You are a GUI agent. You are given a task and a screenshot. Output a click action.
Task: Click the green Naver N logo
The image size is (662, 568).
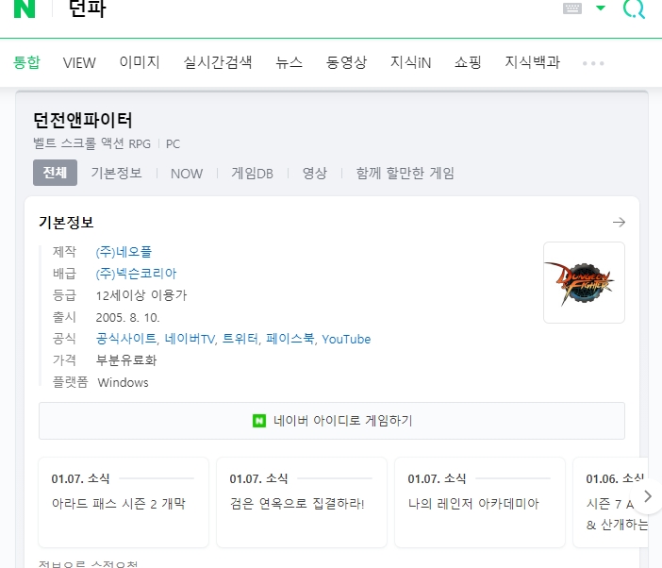click(25, 8)
